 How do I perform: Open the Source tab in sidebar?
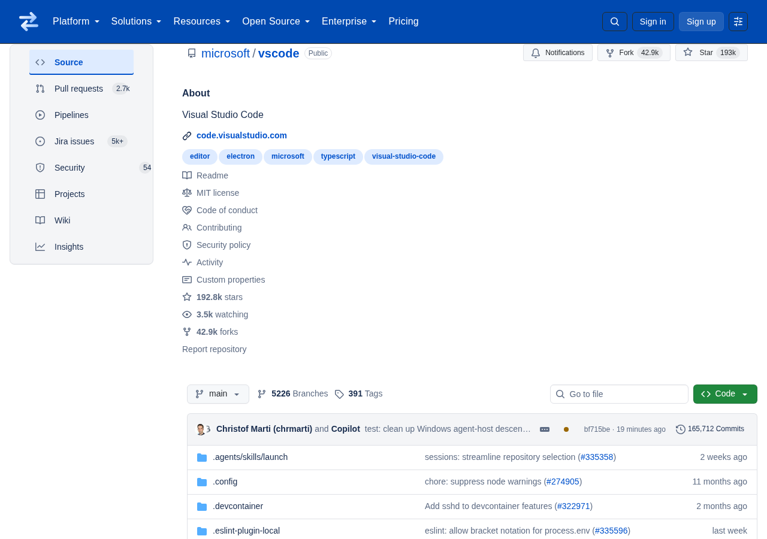coord(81,62)
